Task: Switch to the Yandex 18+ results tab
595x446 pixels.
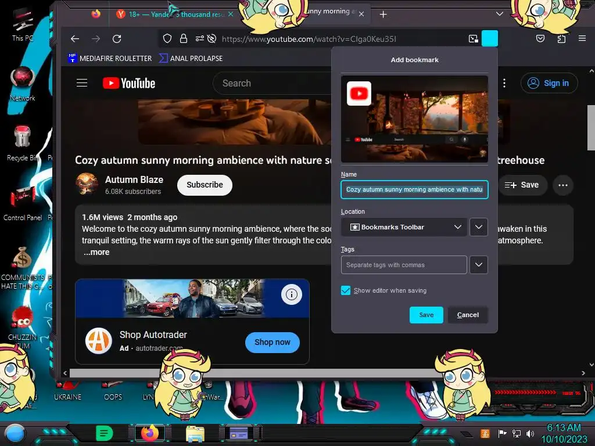Action: [x=174, y=15]
